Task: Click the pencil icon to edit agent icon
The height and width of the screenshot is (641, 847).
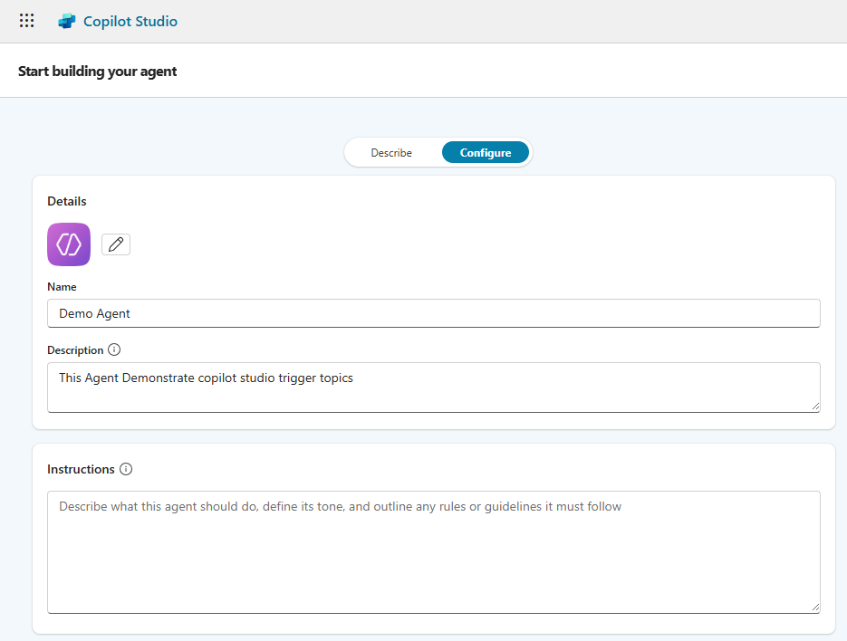Action: [x=116, y=244]
